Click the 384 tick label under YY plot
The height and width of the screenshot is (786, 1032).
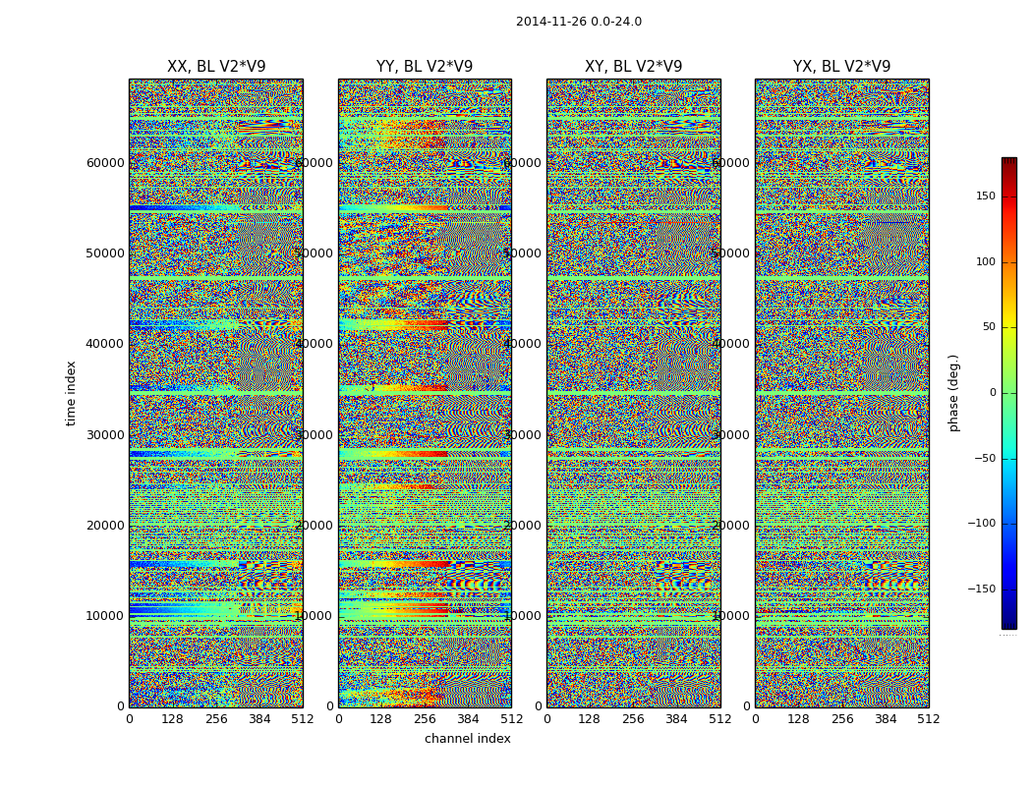tap(468, 719)
